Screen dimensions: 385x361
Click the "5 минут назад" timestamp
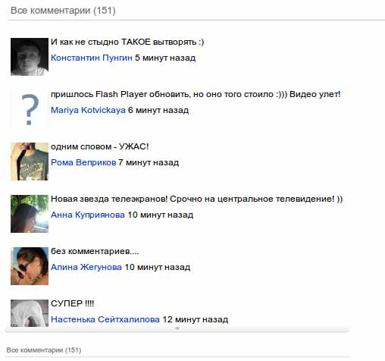pyautogui.click(x=165, y=58)
